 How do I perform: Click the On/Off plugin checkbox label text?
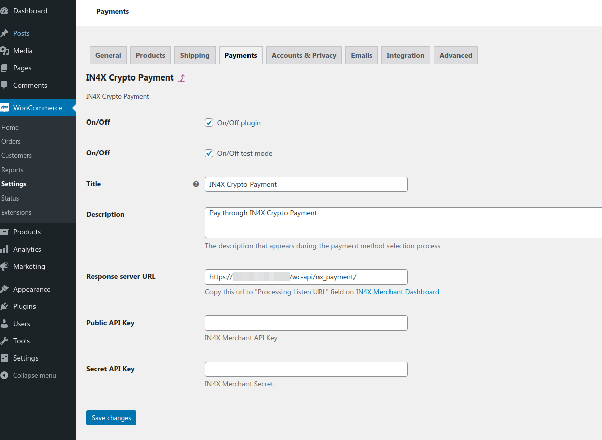[x=238, y=123]
